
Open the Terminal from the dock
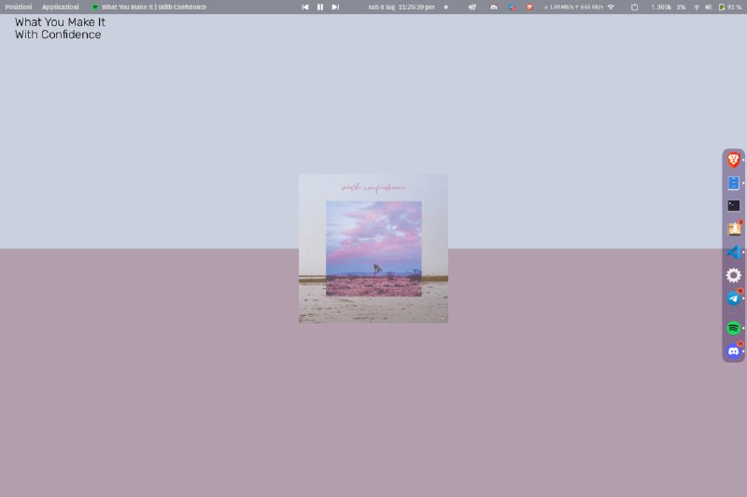click(x=734, y=206)
